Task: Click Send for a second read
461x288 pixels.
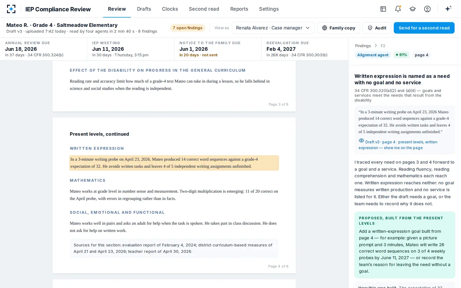Action: click(424, 28)
